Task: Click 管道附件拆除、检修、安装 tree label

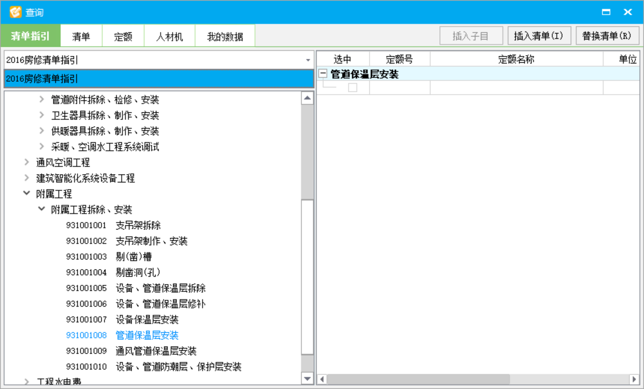Action: 105,100
